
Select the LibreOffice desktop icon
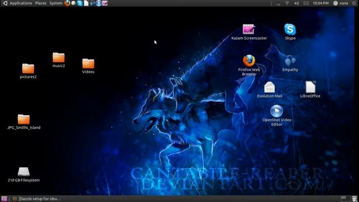[x=310, y=90]
